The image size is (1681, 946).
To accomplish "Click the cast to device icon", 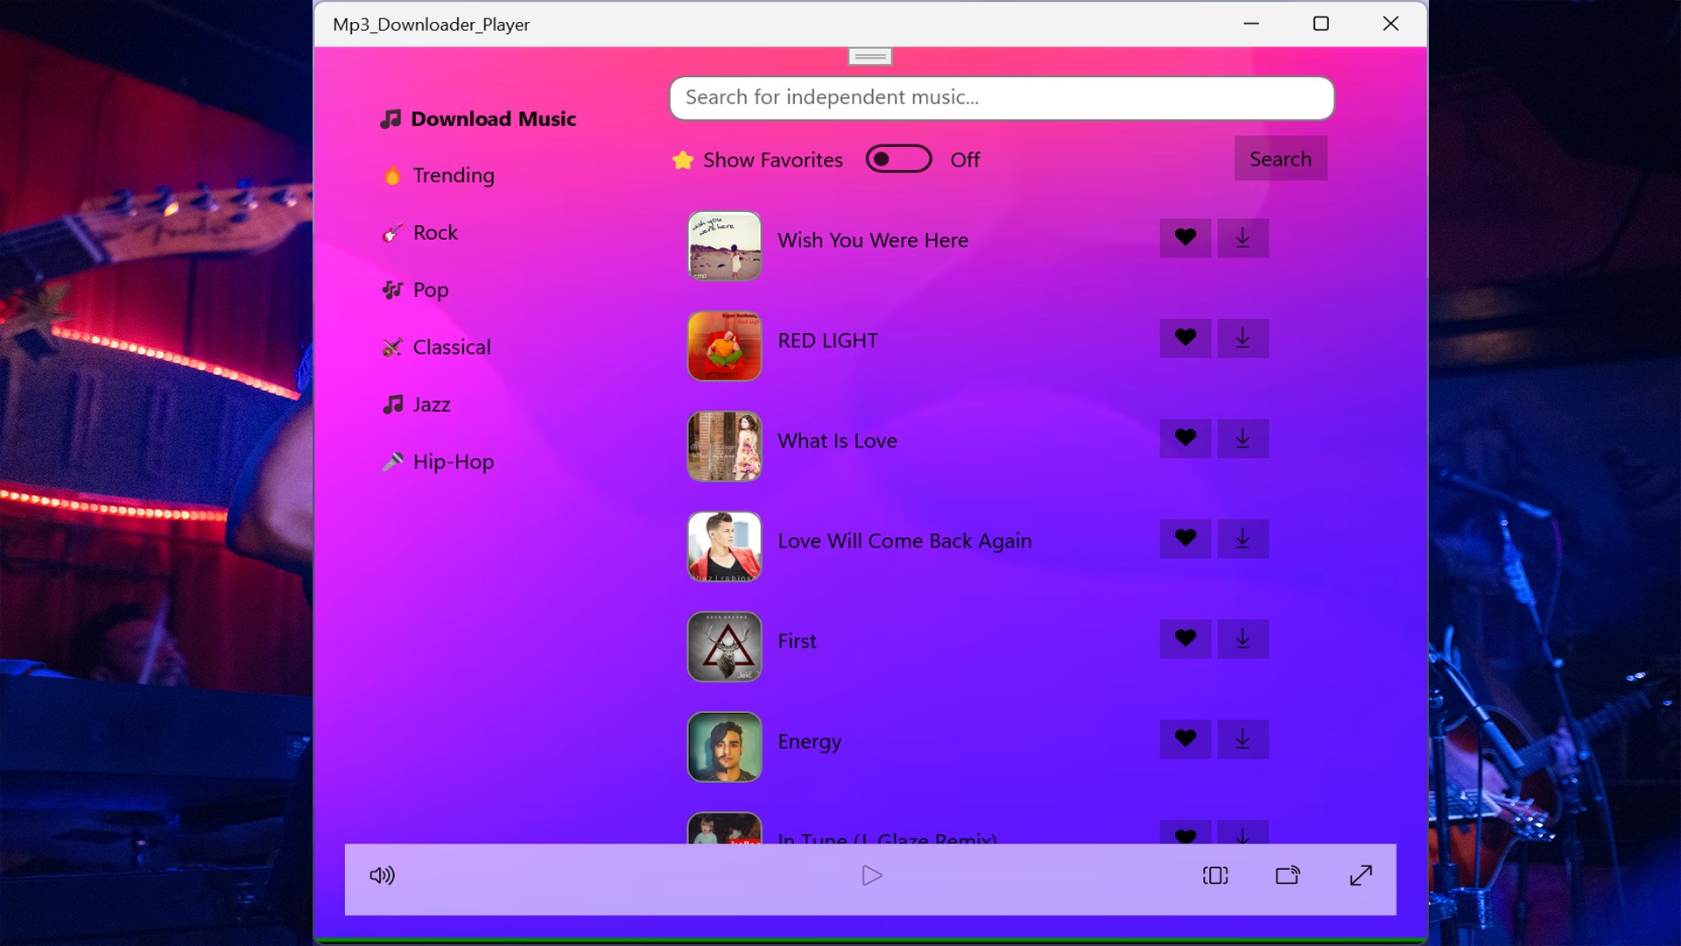I will (1287, 875).
